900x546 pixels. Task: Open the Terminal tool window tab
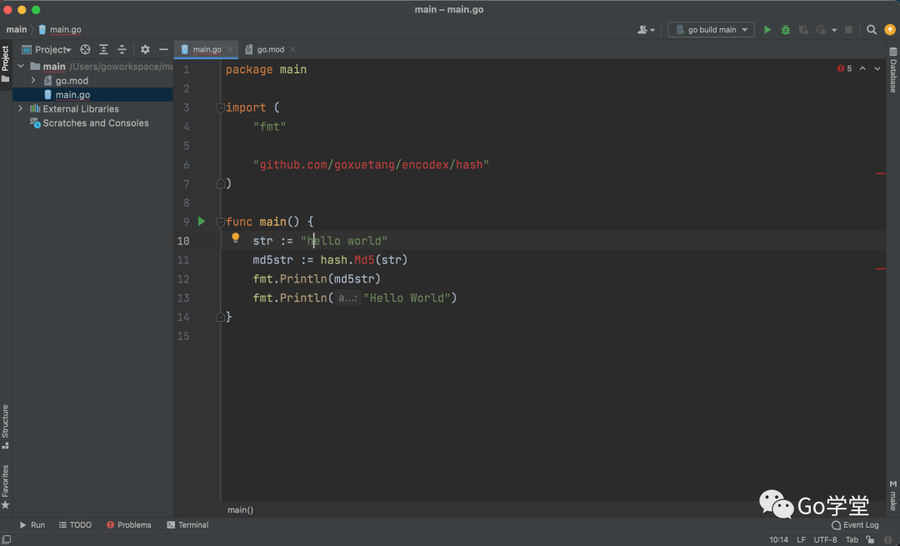(x=187, y=525)
